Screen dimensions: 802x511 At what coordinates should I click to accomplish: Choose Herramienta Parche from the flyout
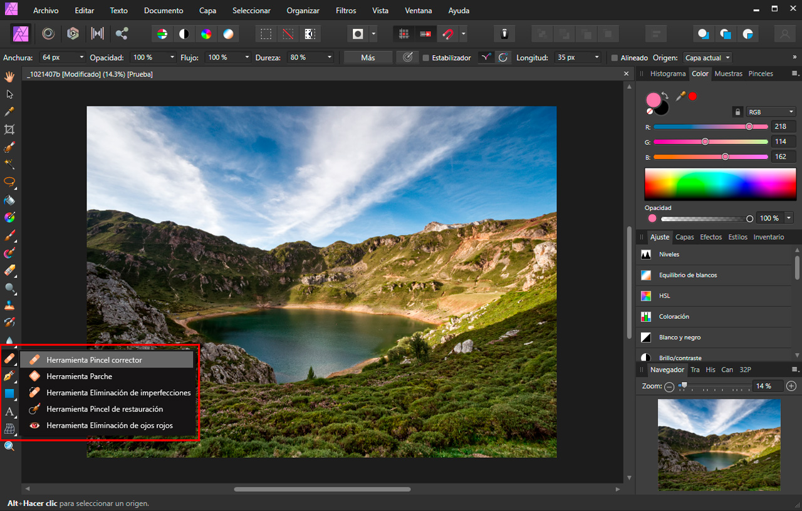[x=79, y=376]
